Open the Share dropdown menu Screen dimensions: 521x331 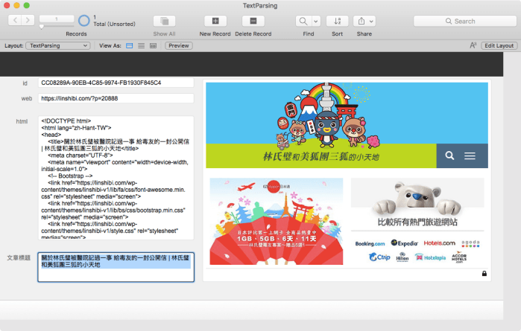365,21
